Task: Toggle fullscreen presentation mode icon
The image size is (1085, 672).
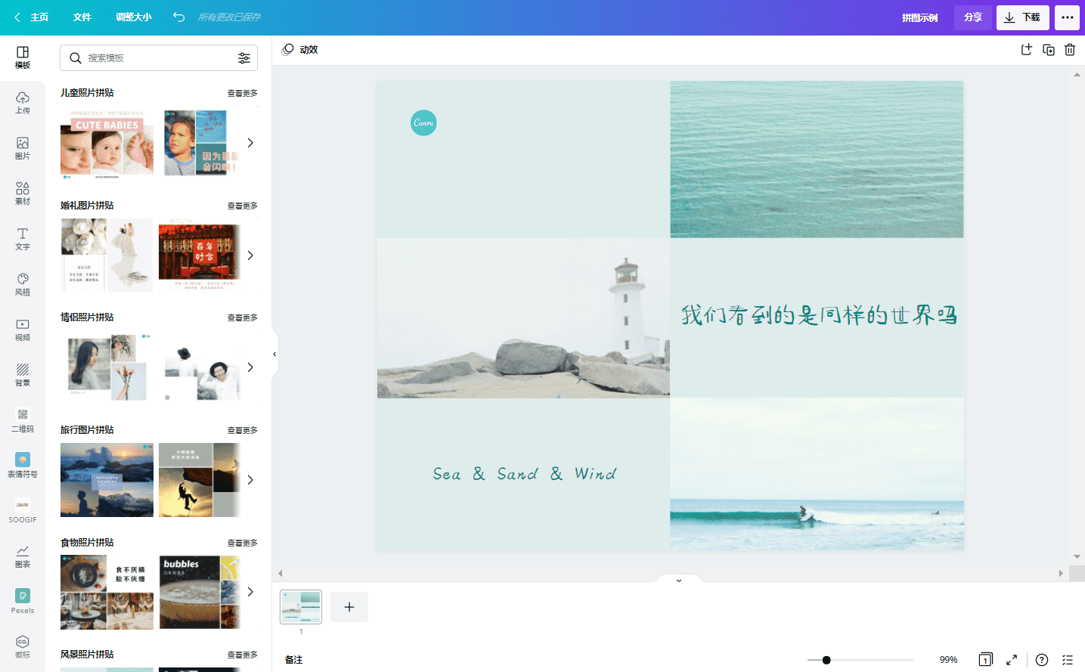Action: click(1012, 660)
